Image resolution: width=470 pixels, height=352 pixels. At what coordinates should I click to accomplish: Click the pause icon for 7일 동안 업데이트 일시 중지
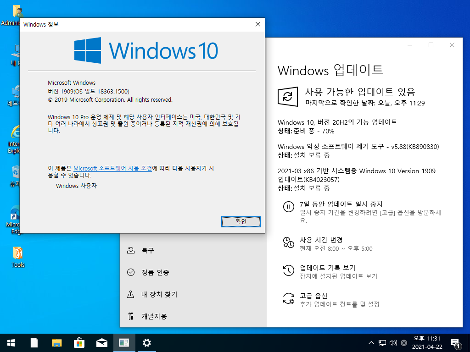click(289, 207)
